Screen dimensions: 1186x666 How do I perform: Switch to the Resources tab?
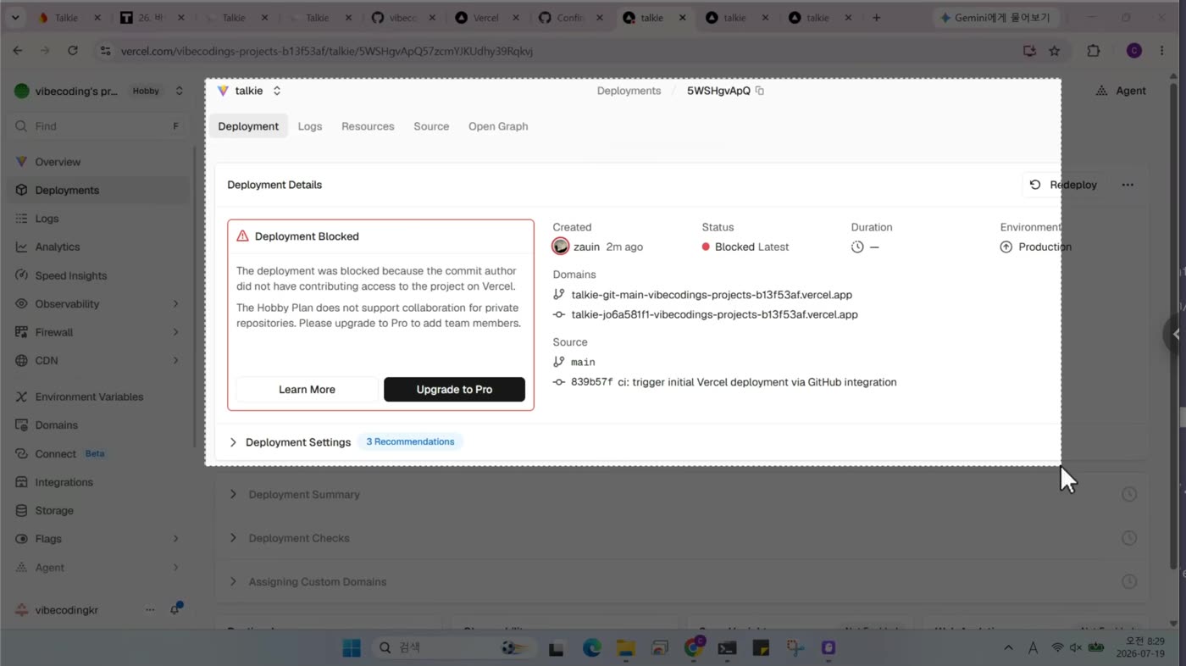tap(368, 126)
